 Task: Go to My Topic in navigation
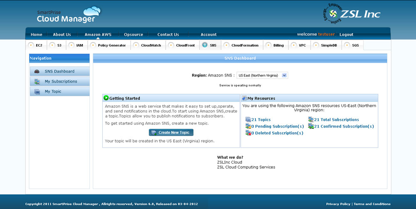pyautogui.click(x=59, y=92)
